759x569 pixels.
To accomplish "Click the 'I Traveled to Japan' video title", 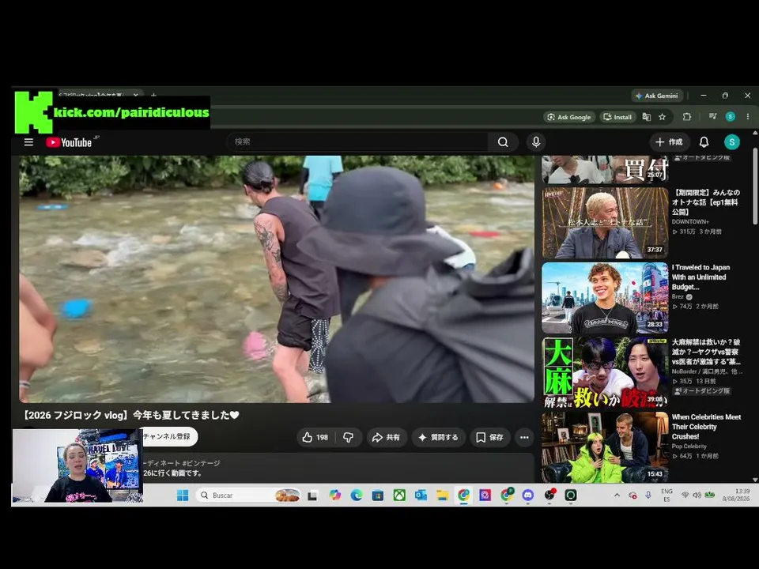I will point(700,277).
